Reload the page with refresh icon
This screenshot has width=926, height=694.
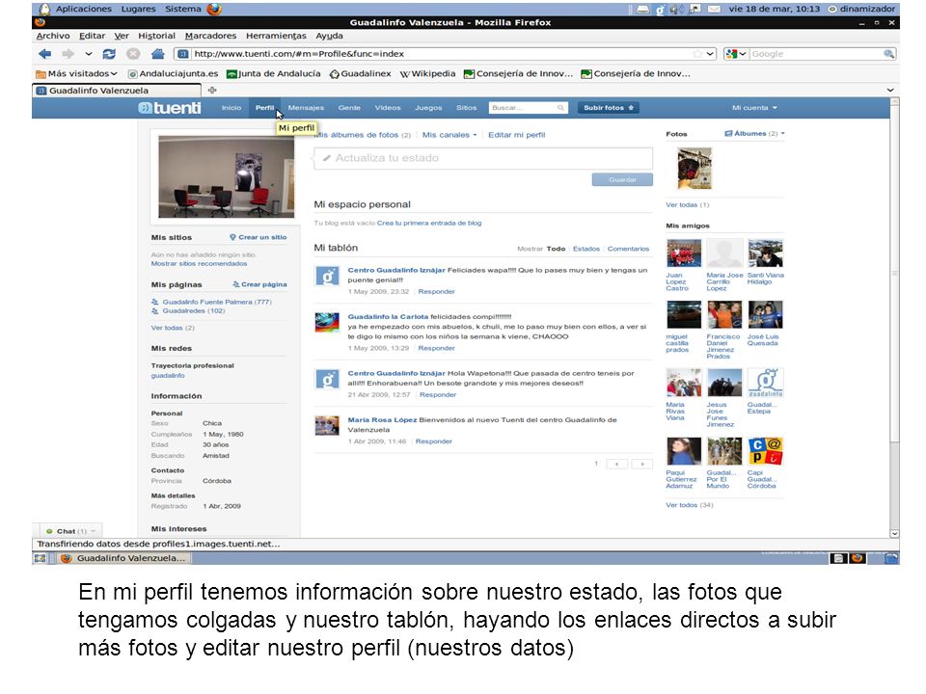[109, 54]
